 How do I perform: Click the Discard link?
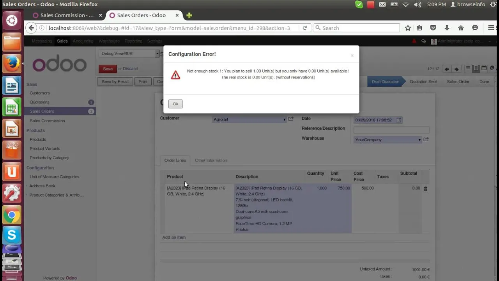click(130, 69)
